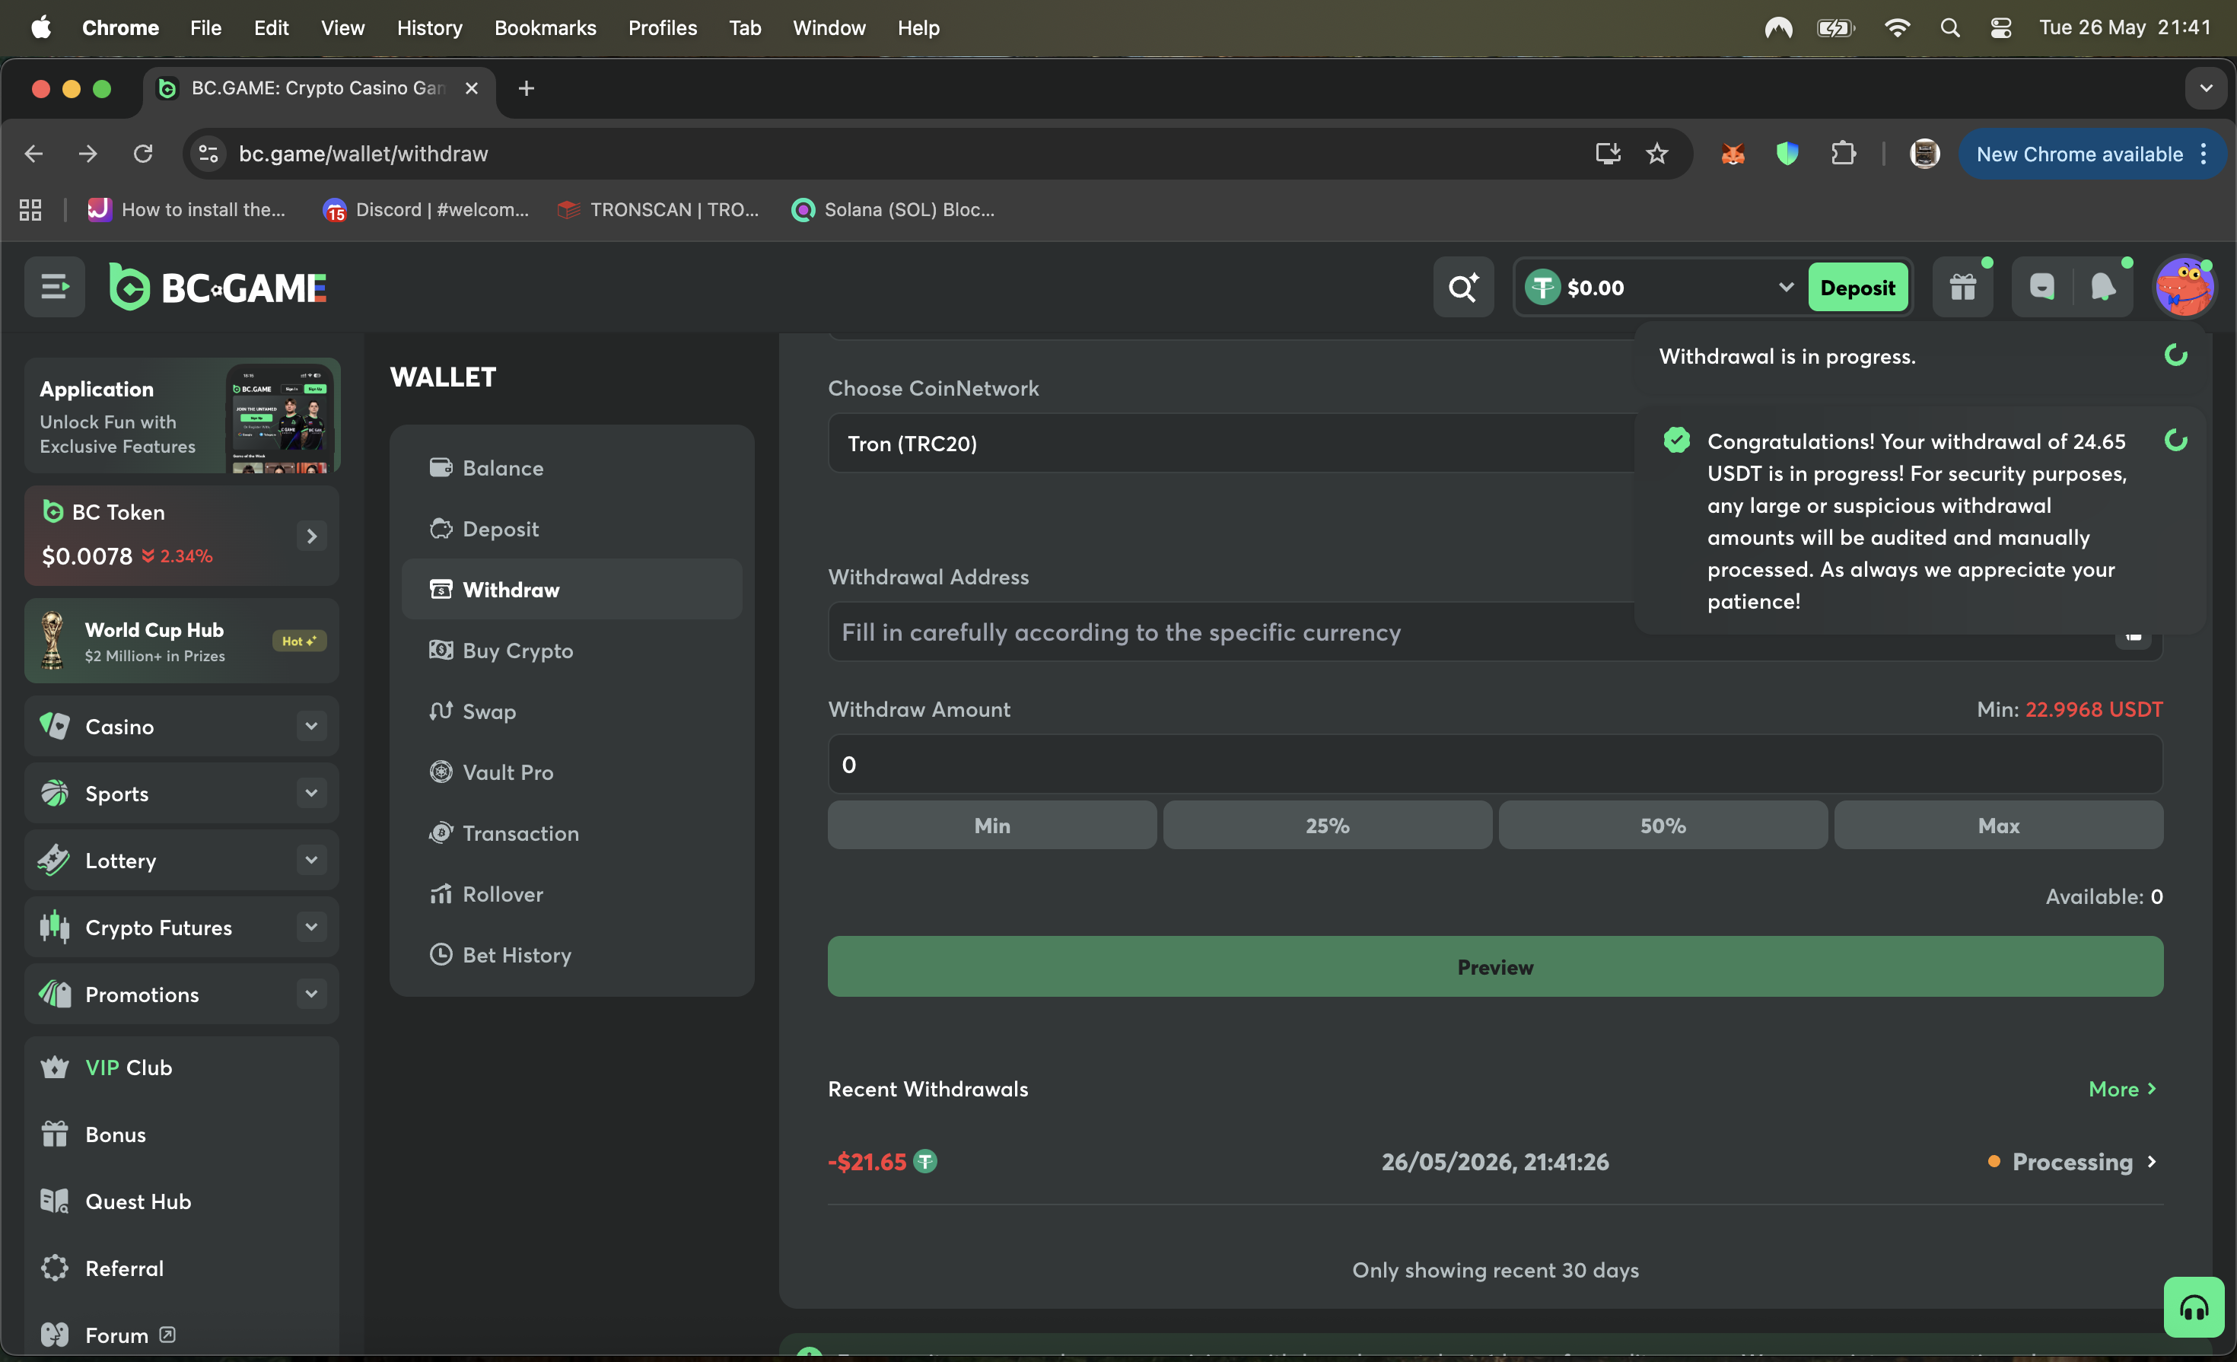Set withdraw amount to 25%
The width and height of the screenshot is (2237, 1362).
[1327, 825]
